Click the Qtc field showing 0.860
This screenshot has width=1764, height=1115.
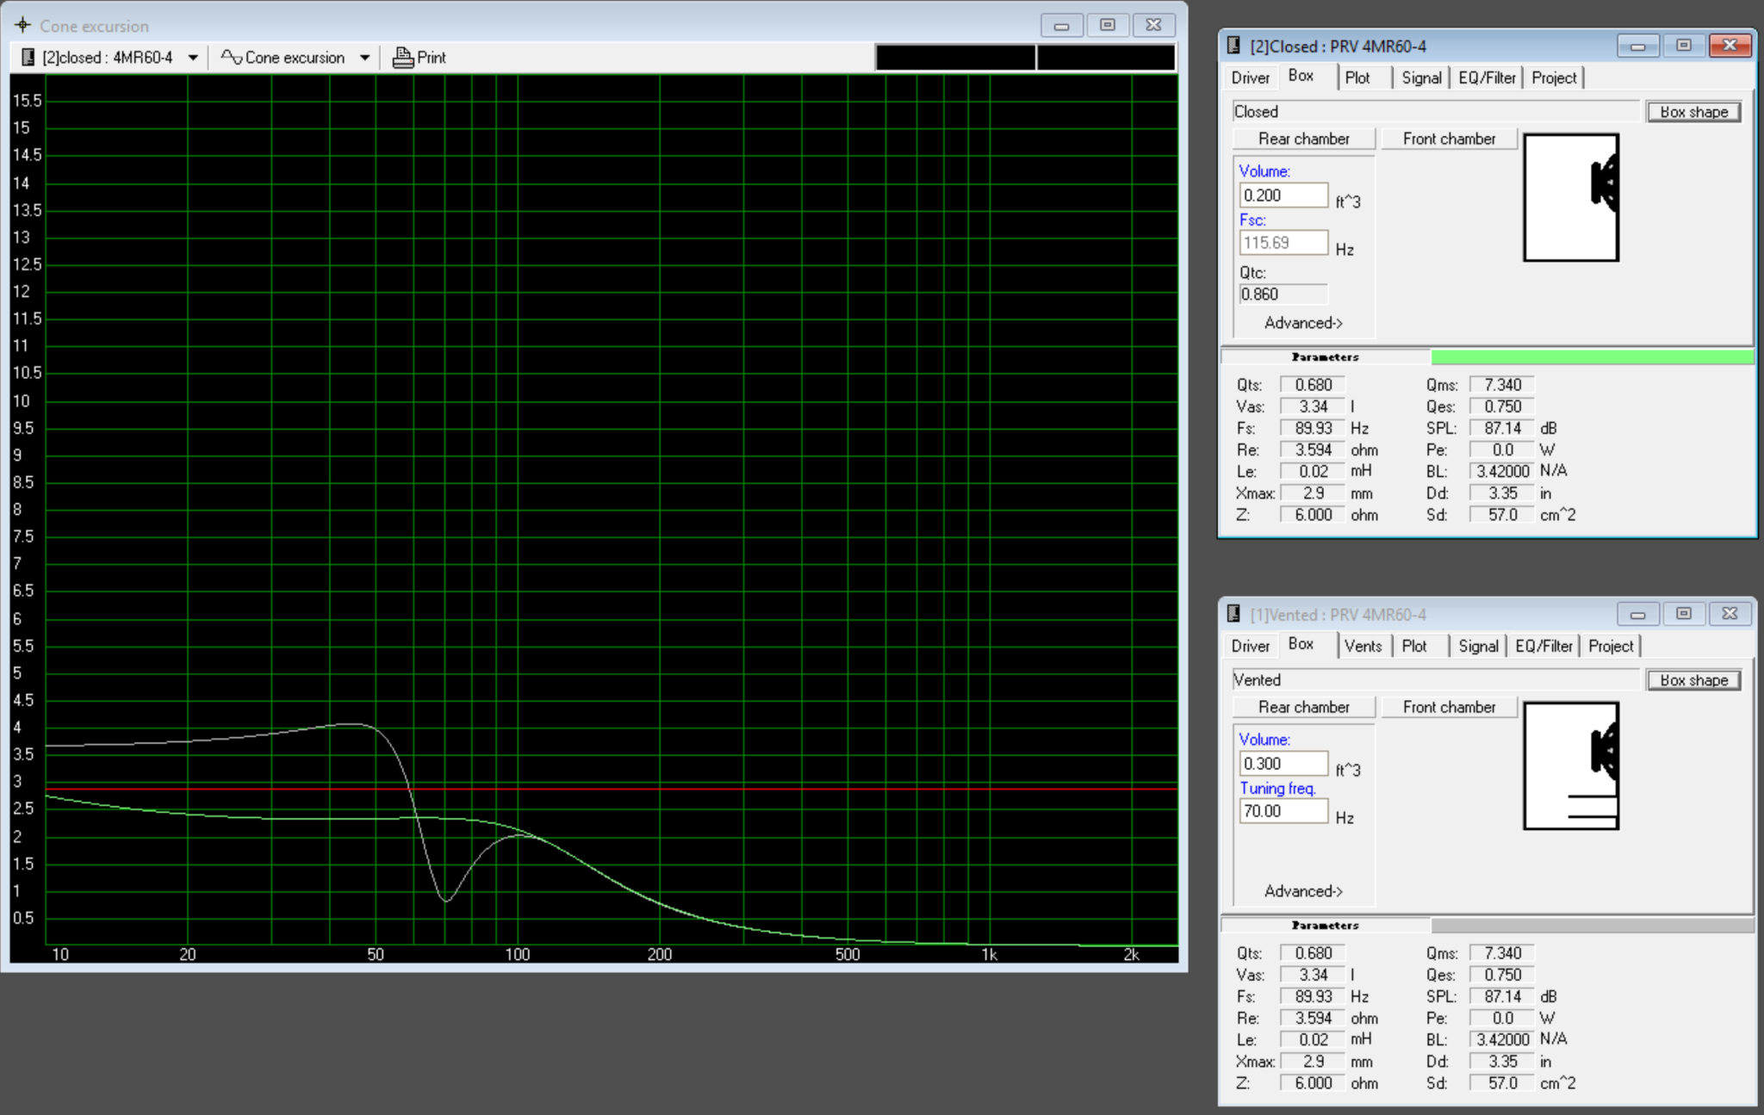click(1283, 294)
